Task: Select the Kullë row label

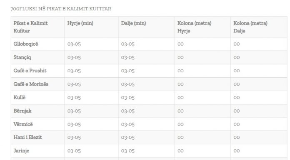Action: [20, 97]
